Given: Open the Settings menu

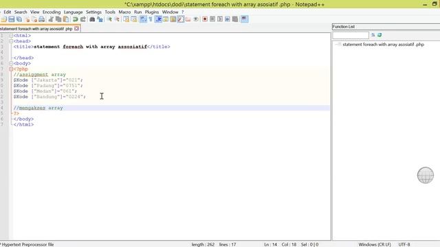Looking at the screenshot, I should [93, 12].
